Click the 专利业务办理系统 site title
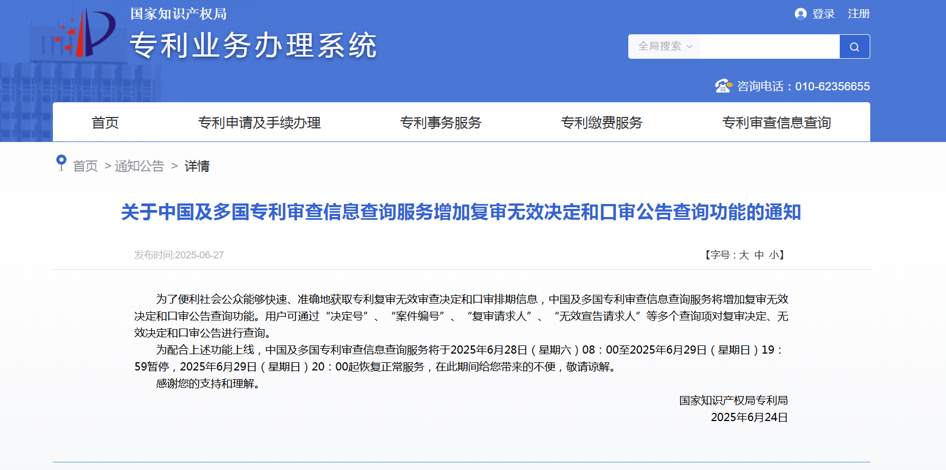This screenshot has width=946, height=470. tap(253, 45)
